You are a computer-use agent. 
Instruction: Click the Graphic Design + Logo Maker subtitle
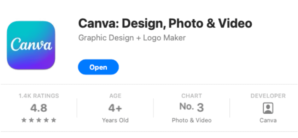[132, 38]
